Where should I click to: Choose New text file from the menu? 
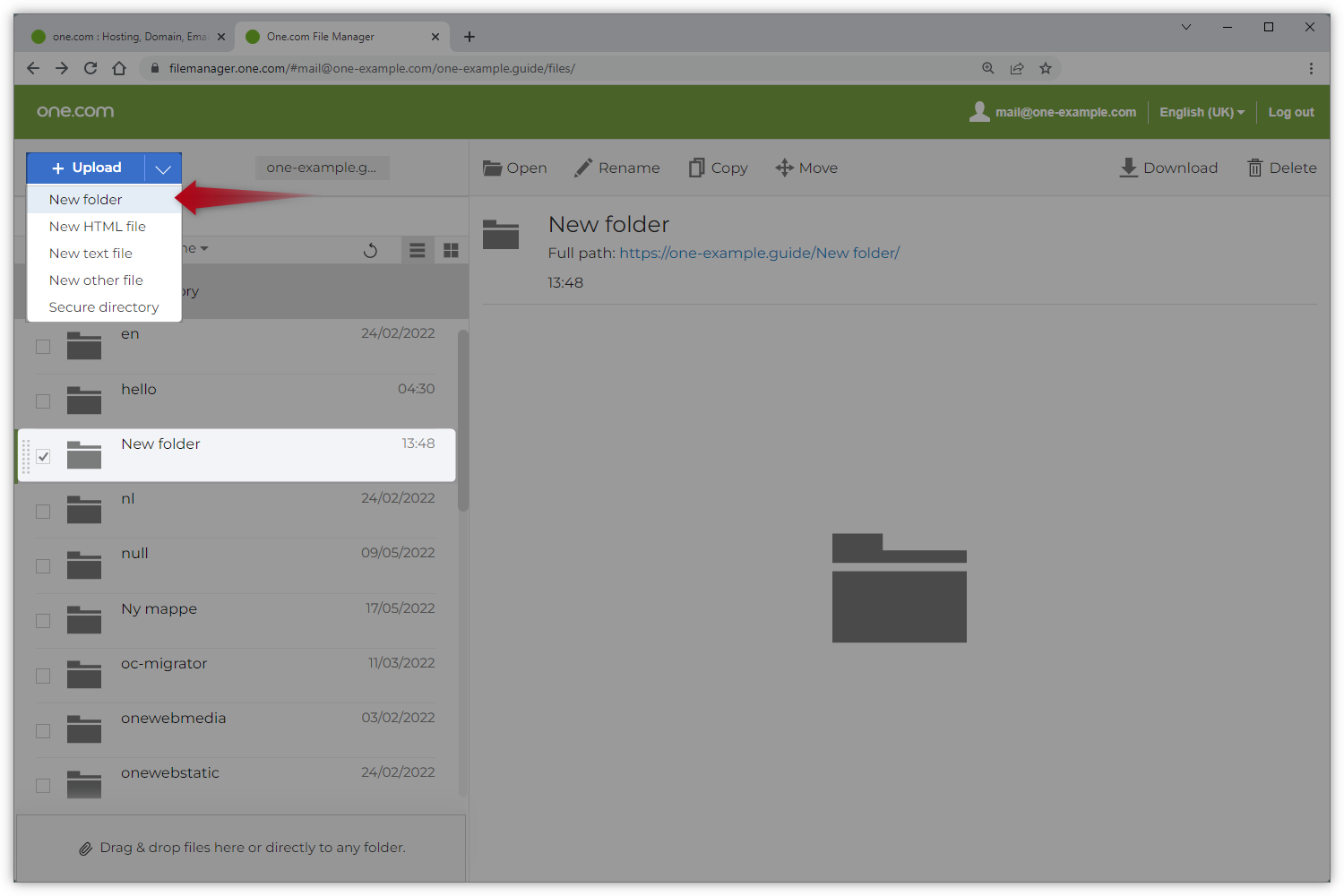[90, 253]
